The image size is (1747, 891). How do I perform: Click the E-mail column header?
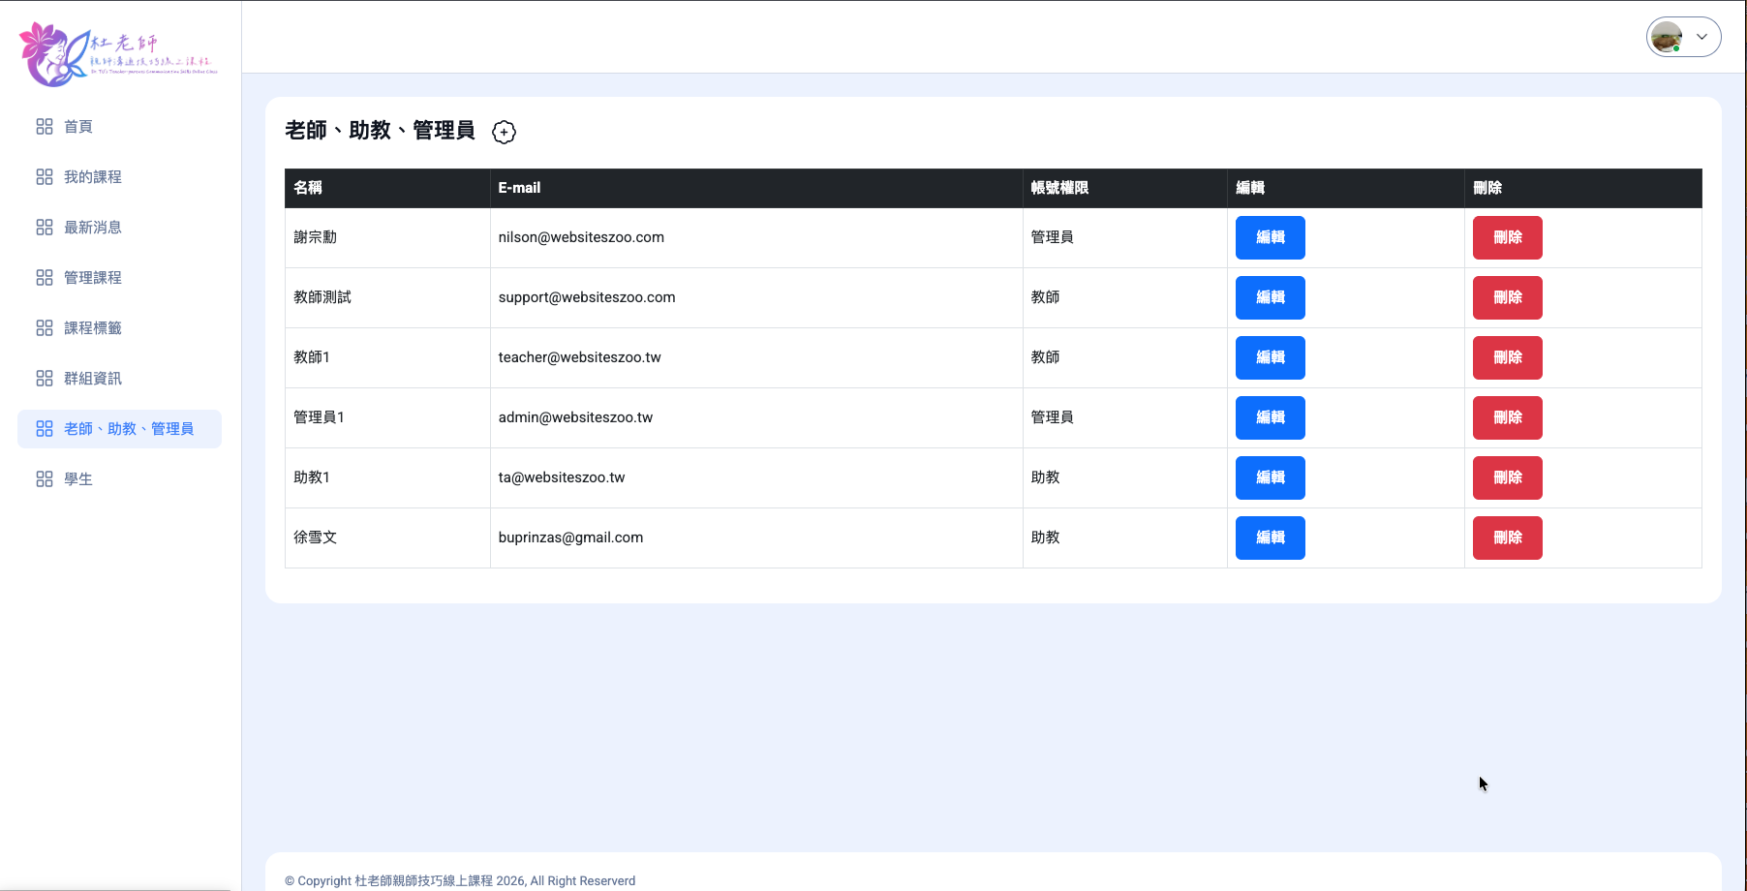click(x=520, y=188)
